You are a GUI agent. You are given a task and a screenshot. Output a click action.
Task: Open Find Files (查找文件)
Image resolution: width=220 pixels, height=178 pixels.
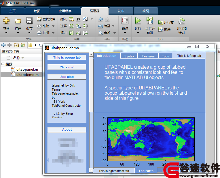(x=46, y=19)
